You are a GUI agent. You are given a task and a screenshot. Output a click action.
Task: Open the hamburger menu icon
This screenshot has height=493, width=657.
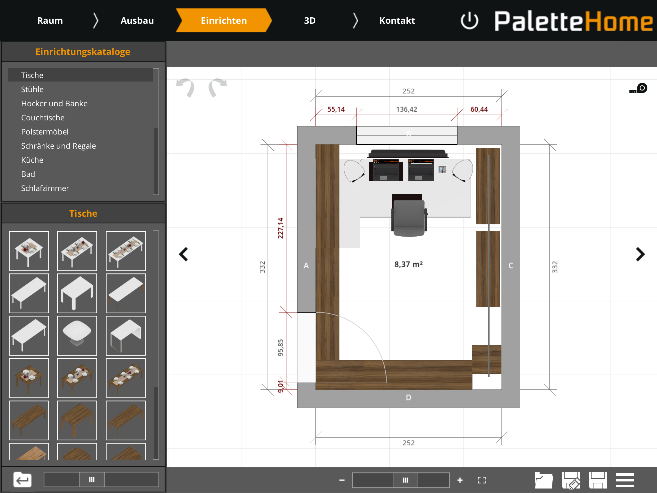[x=625, y=480]
